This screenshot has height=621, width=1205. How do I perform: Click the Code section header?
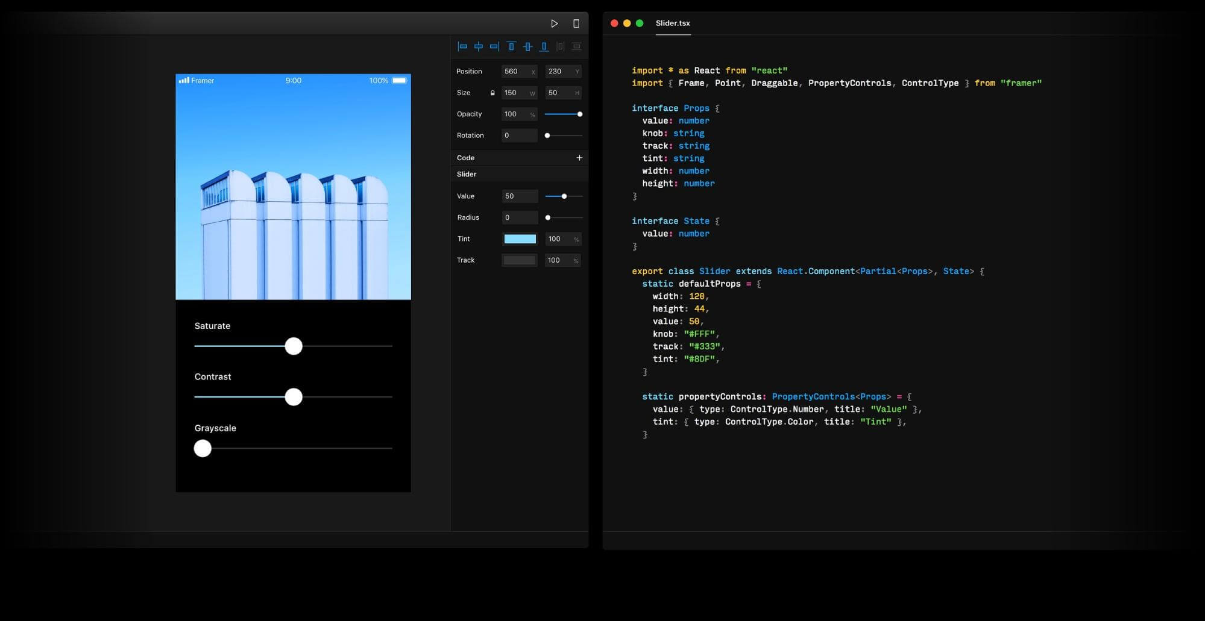465,157
